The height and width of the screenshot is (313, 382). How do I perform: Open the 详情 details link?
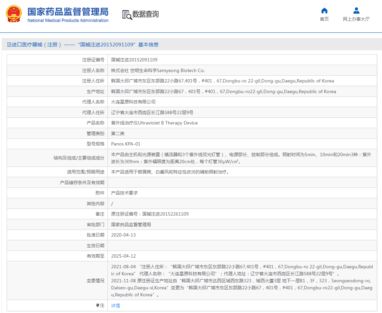(115, 305)
